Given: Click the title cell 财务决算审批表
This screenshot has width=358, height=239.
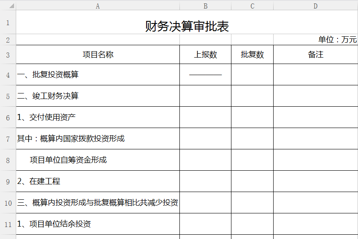Looking at the screenshot, I should pos(187,26).
